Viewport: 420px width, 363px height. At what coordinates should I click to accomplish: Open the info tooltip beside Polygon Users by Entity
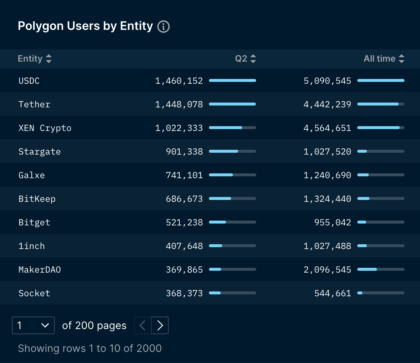click(x=164, y=26)
